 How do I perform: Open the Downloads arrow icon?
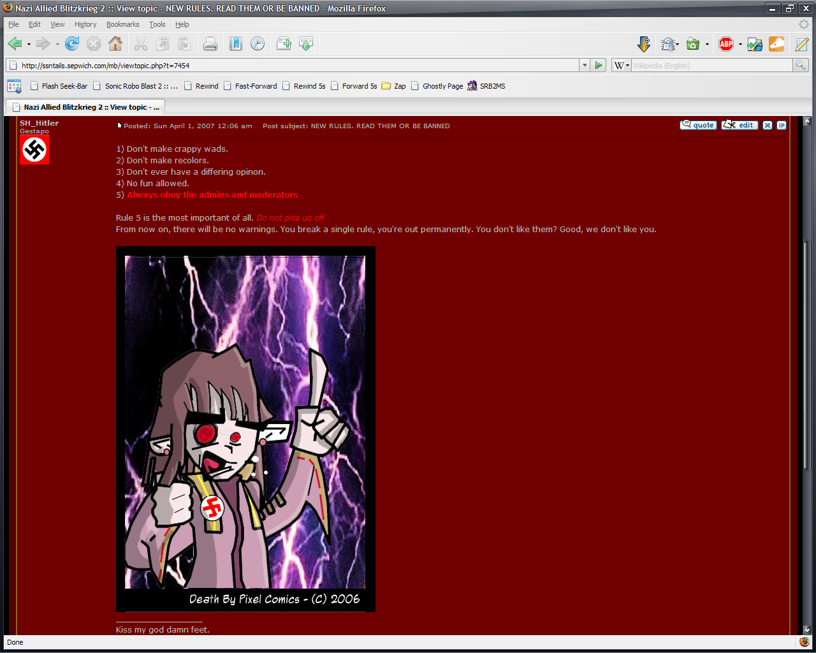point(644,43)
